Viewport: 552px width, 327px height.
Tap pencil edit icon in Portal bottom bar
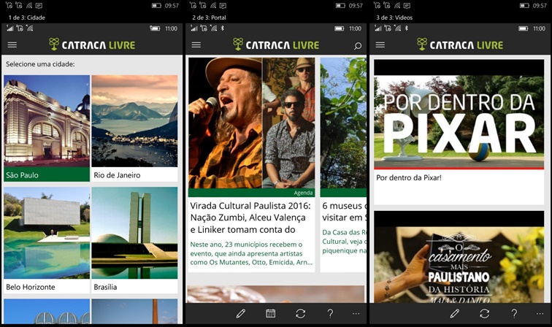click(241, 313)
